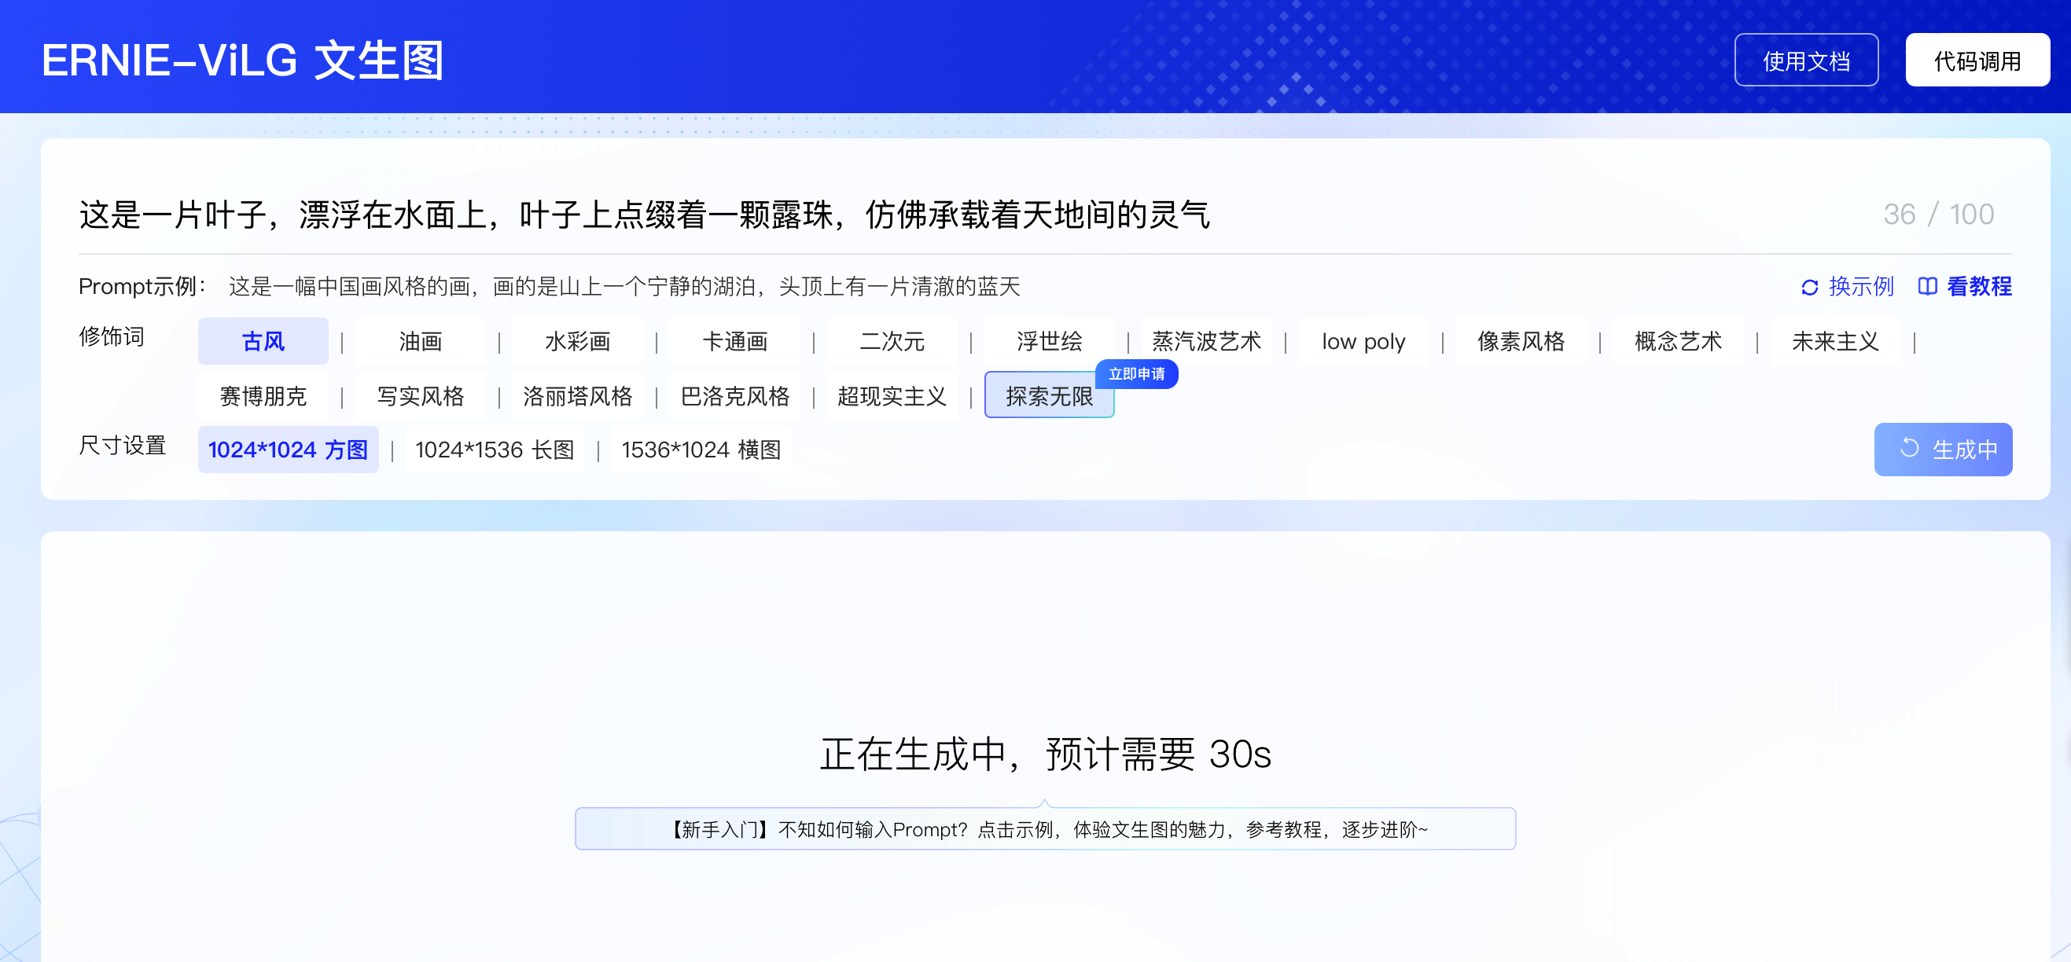Open the 看教程 tutorial link
The width and height of the screenshot is (2071, 962).
click(1978, 286)
